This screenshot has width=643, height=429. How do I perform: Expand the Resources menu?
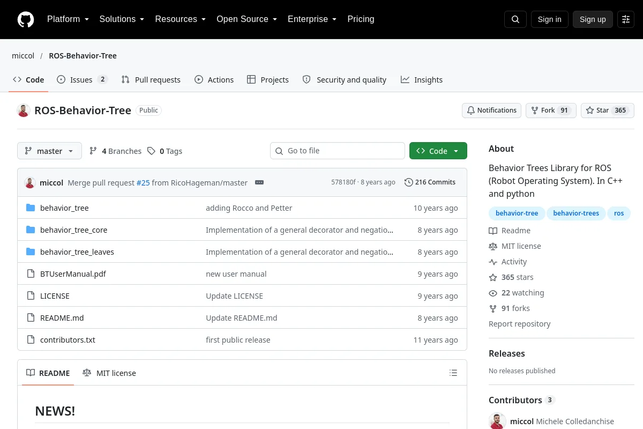point(181,19)
